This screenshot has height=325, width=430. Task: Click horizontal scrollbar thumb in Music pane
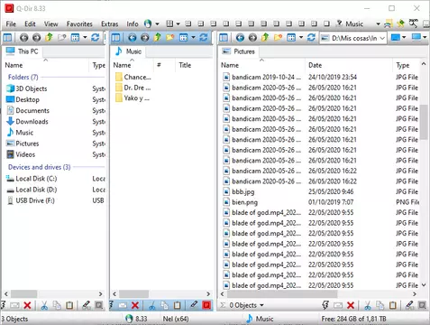coord(134,293)
